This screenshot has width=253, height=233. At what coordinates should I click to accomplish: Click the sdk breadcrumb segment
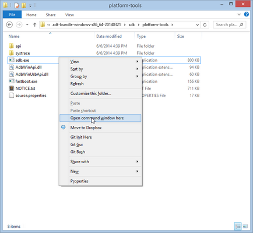coord(132,24)
